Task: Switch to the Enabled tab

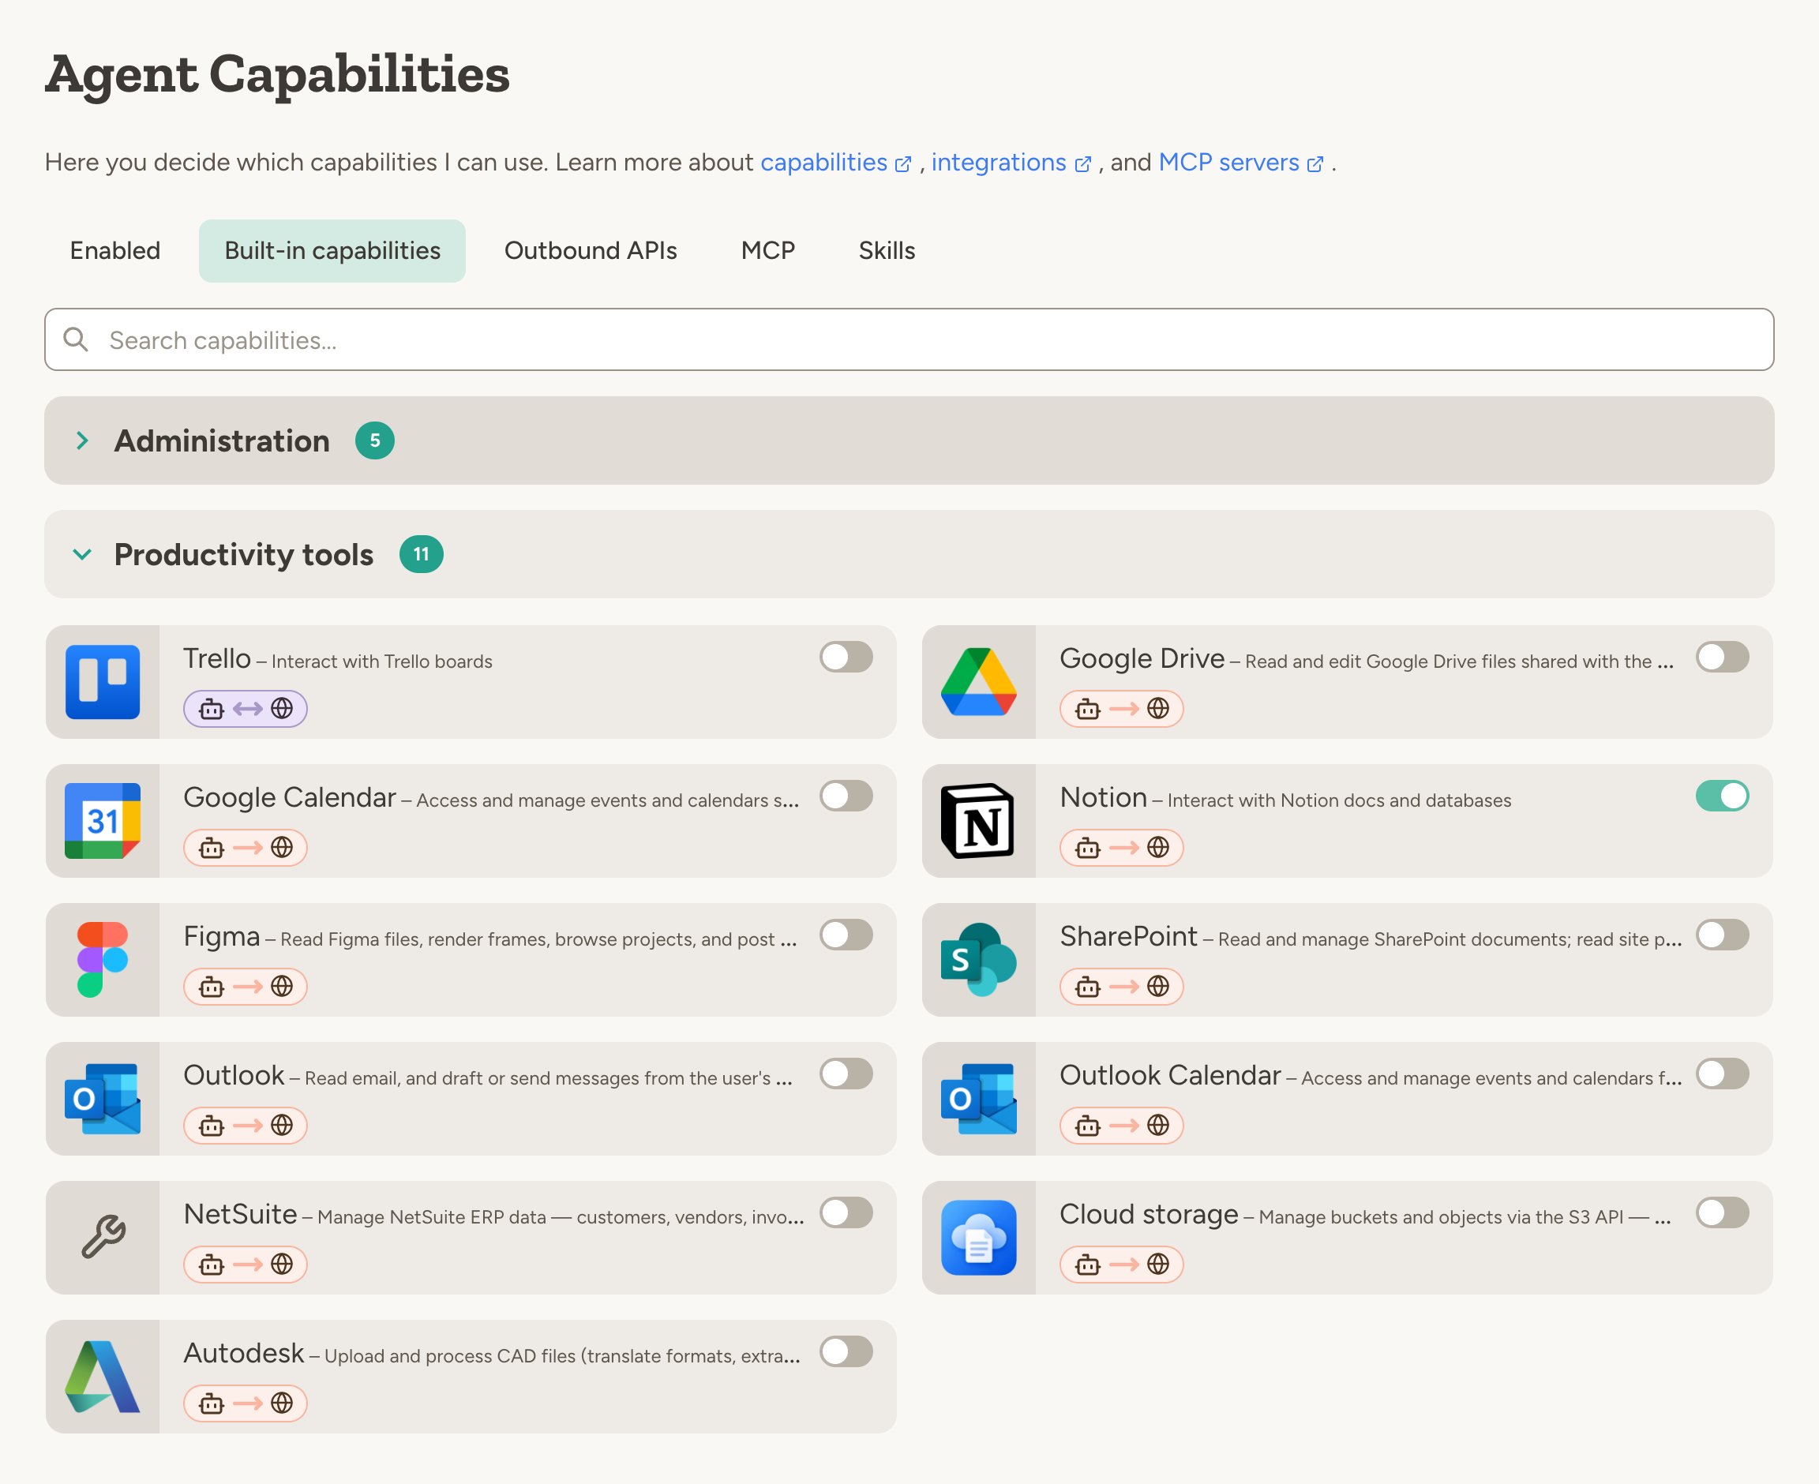Action: click(115, 250)
